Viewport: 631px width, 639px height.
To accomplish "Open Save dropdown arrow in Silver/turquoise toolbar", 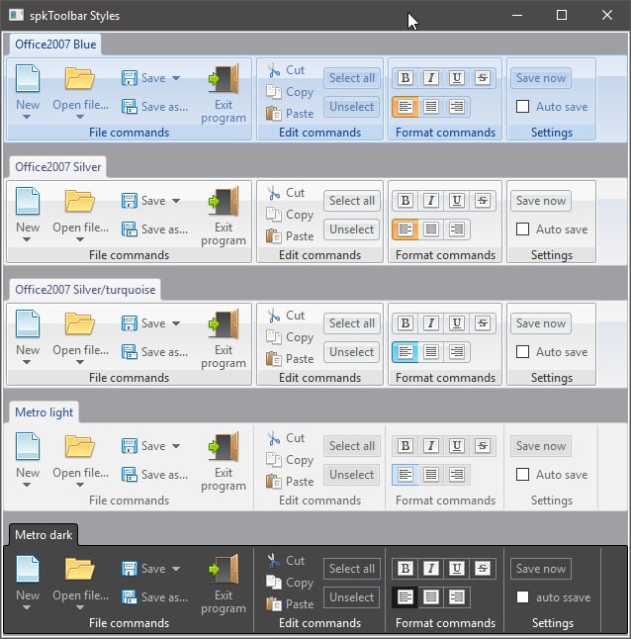I will coord(176,323).
